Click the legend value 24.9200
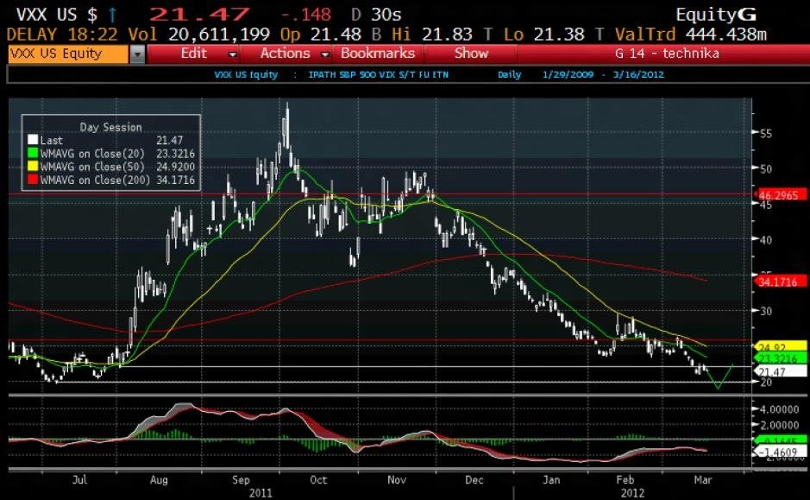The height and width of the screenshot is (500, 810). click(175, 167)
